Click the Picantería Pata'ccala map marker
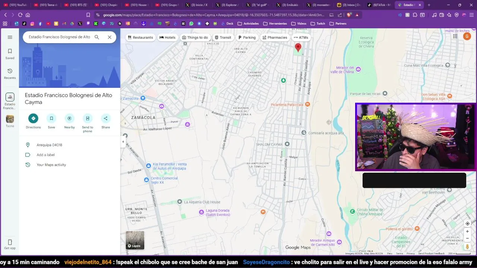Image resolution: width=477 pixels, height=268 pixels. coord(307,105)
